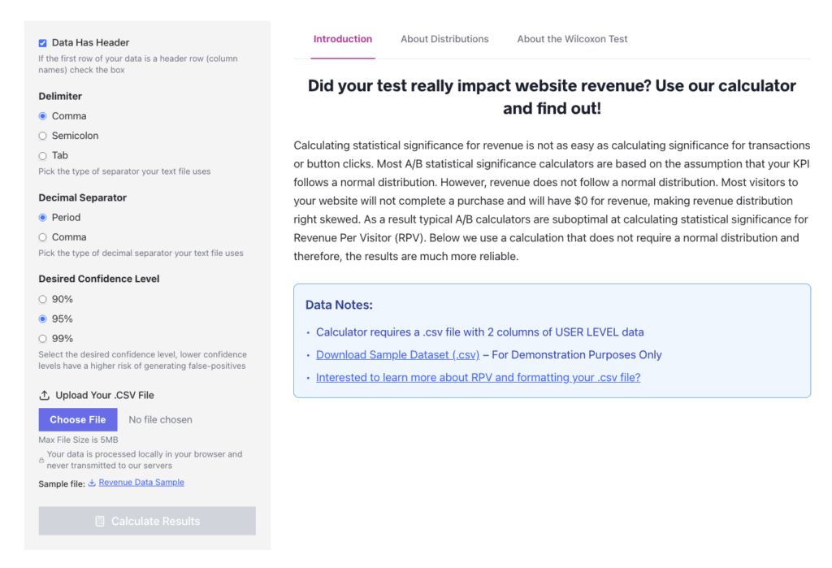Click the upload icon beside Upload Your .CSV File
The width and height of the screenshot is (832, 568).
(44, 396)
